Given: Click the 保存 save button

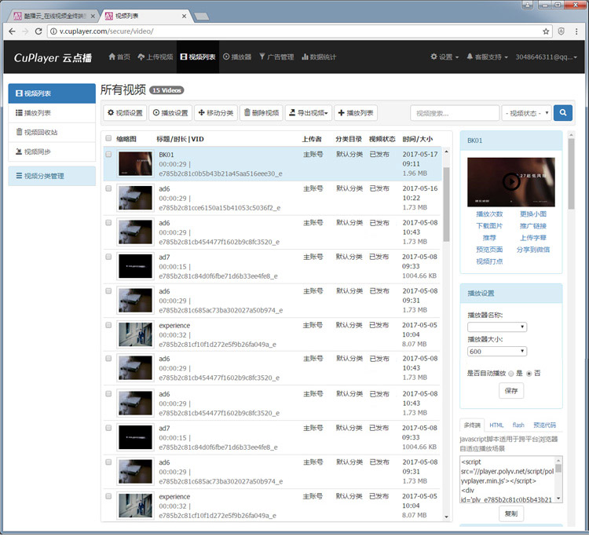Looking at the screenshot, I should (x=511, y=390).
